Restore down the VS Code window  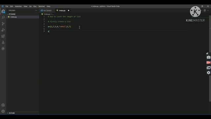202,6
